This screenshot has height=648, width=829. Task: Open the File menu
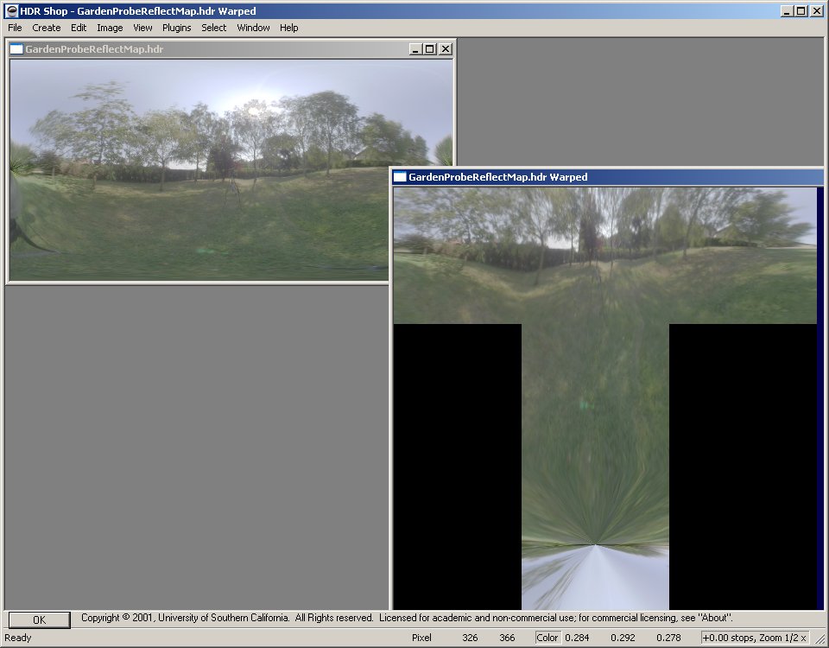click(15, 28)
